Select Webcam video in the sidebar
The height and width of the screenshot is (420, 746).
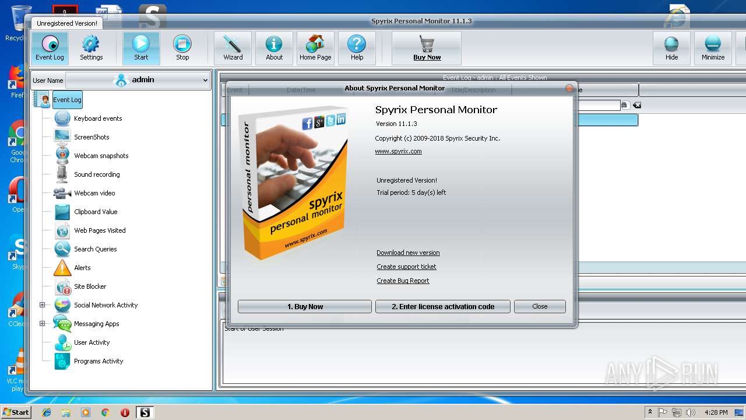[x=94, y=193]
